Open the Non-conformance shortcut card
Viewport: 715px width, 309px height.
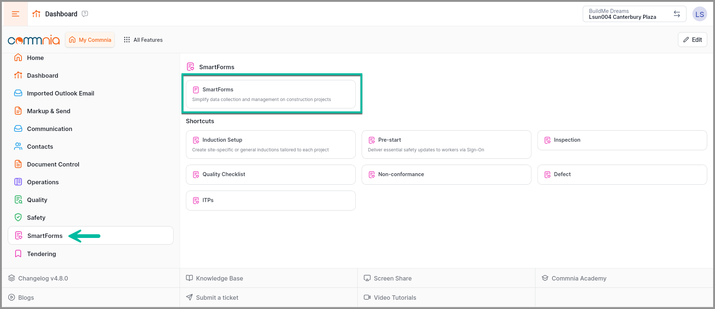point(446,174)
